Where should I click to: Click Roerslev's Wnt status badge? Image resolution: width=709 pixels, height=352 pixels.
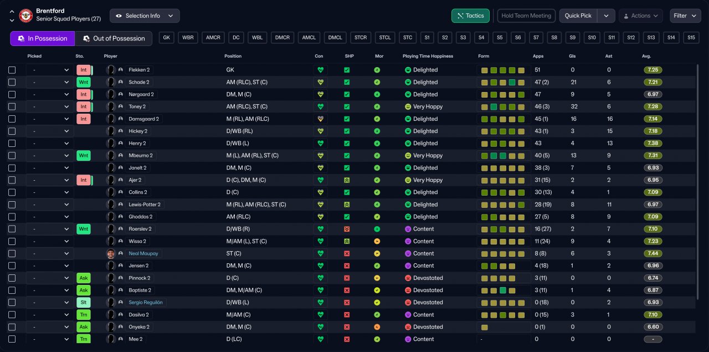coord(83,229)
